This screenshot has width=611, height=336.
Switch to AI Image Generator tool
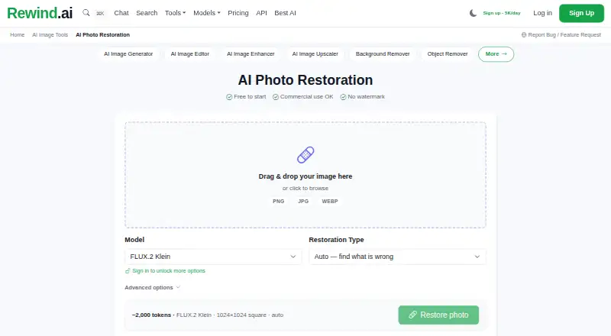128,53
